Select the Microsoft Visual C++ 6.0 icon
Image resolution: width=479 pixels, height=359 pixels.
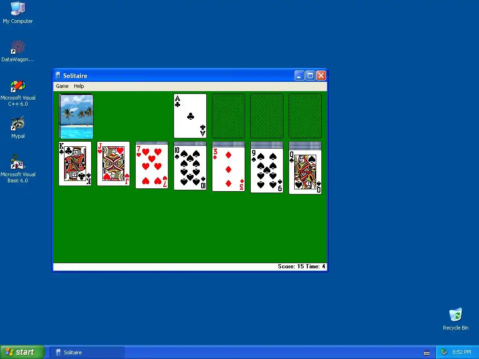pyautogui.click(x=18, y=93)
